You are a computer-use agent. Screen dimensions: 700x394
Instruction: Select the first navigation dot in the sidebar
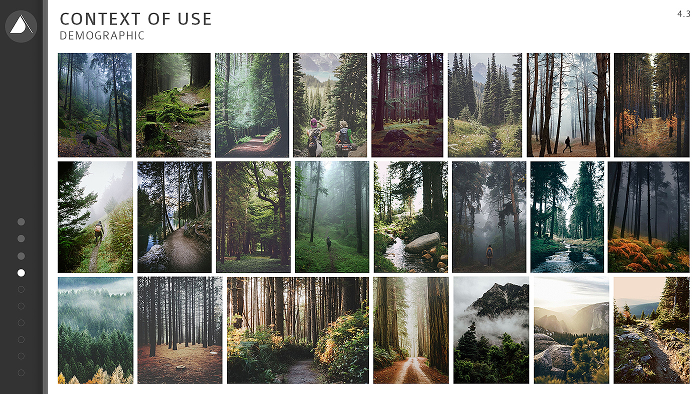point(21,221)
